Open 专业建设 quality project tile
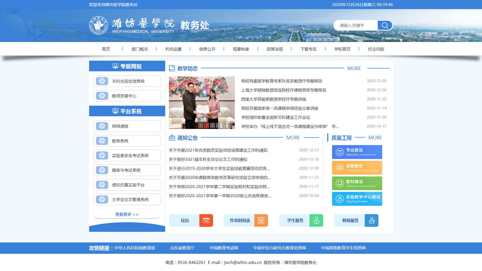Image resolution: width=482 pixels, height=271 pixels. pos(357,152)
